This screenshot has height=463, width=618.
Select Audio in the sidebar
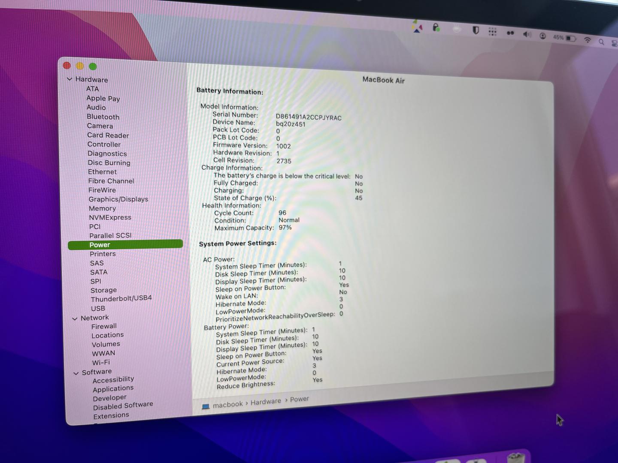[x=96, y=108]
